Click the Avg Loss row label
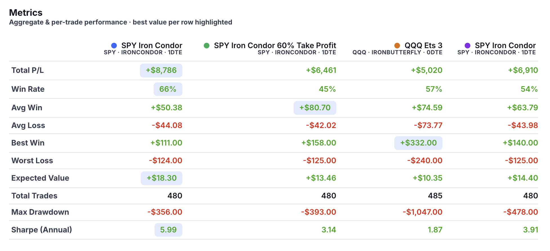This screenshot has height=251, width=550. [x=28, y=125]
